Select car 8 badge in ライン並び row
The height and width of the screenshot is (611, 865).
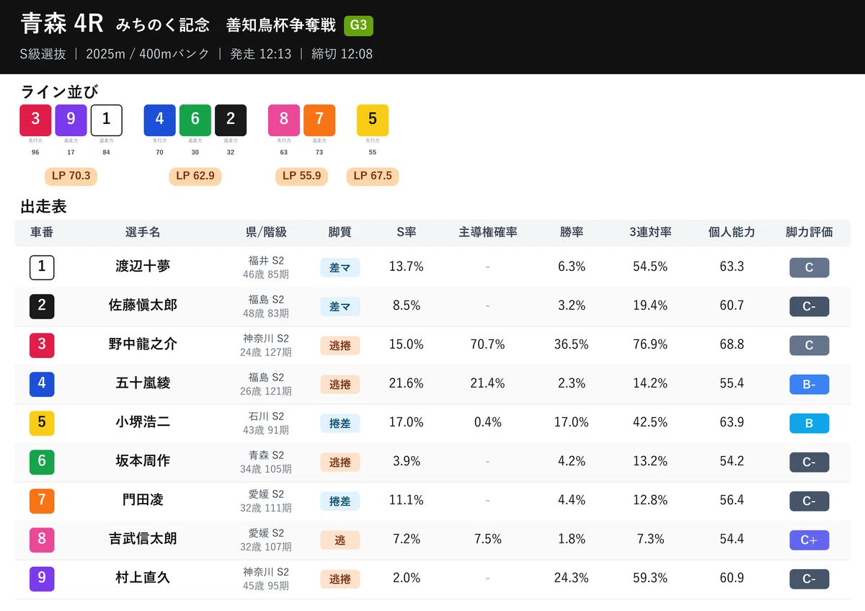click(x=284, y=120)
